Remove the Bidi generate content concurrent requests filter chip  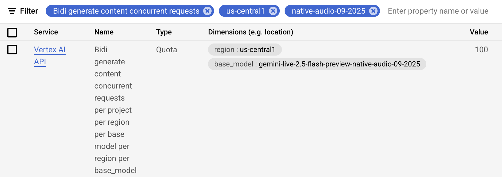point(207,11)
